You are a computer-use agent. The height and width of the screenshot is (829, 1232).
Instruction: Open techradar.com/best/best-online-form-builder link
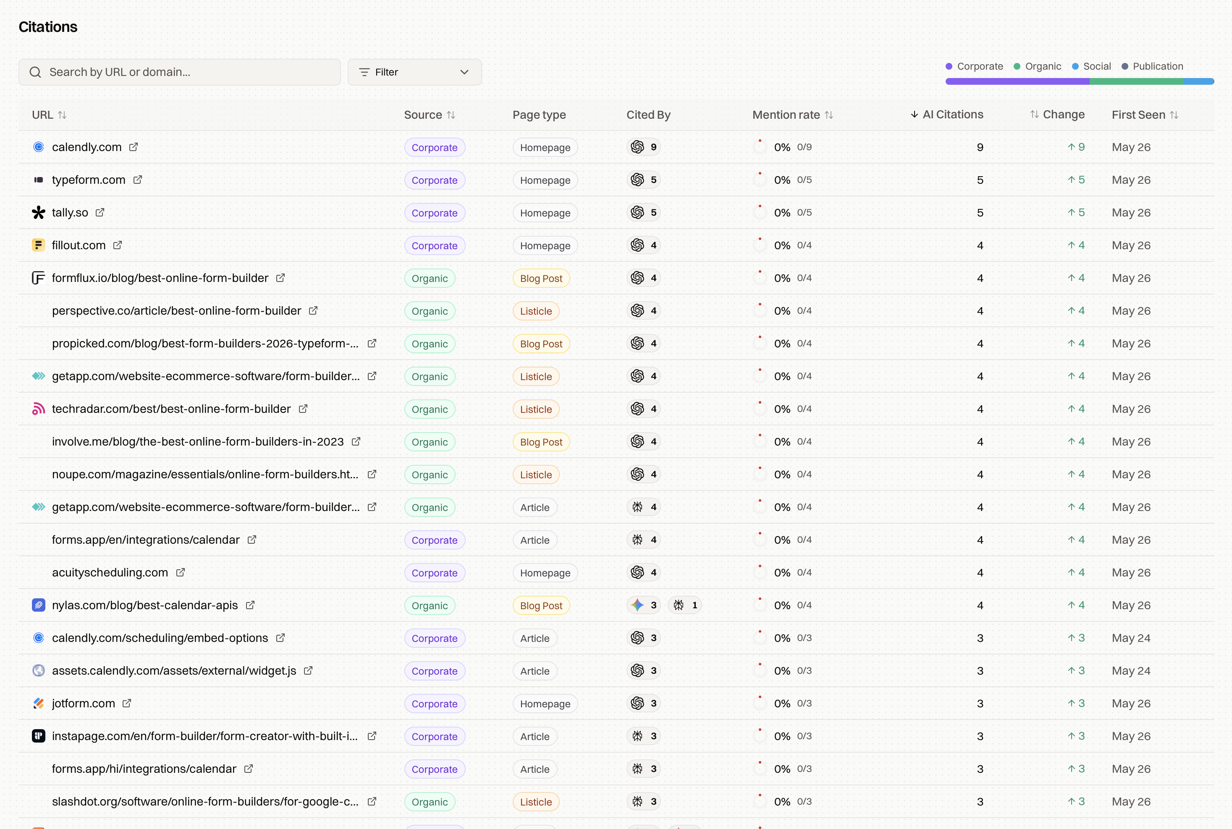(171, 409)
